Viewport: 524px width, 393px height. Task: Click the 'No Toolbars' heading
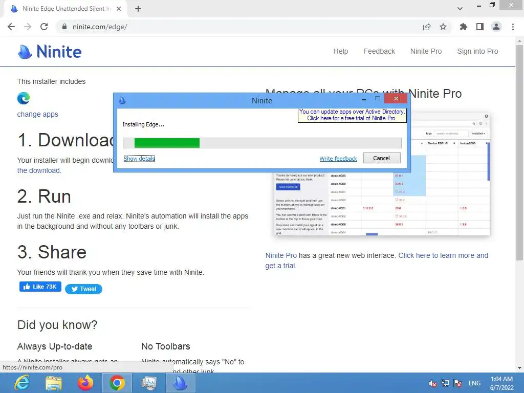point(165,346)
